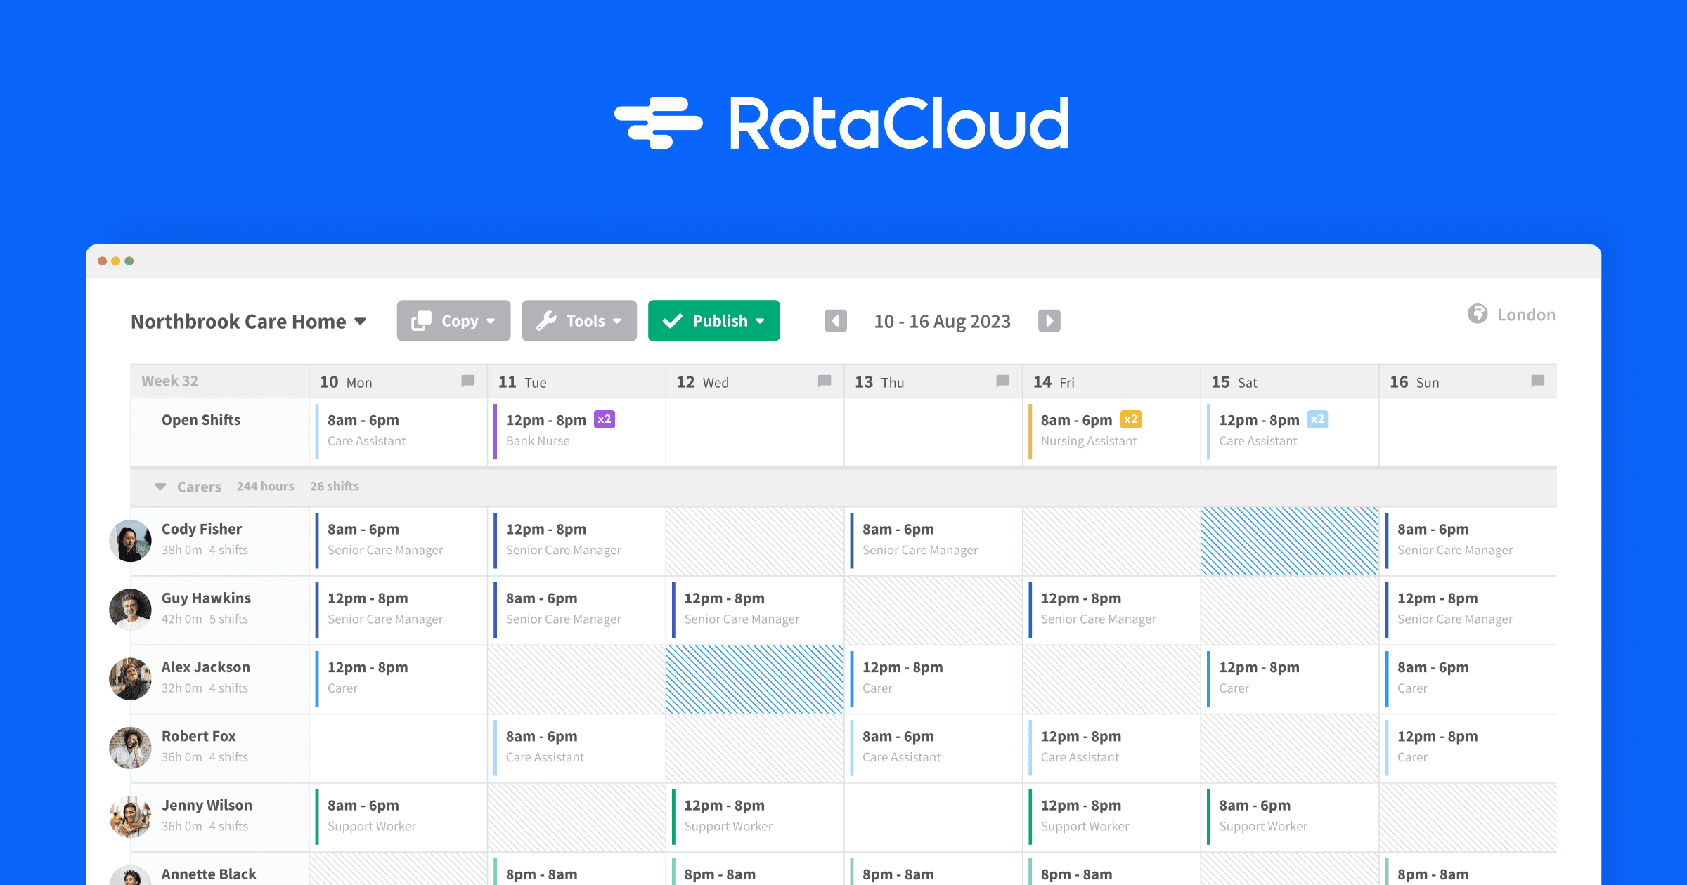1687x885 pixels.
Task: Click the Guy Hawkins name
Action: [206, 598]
